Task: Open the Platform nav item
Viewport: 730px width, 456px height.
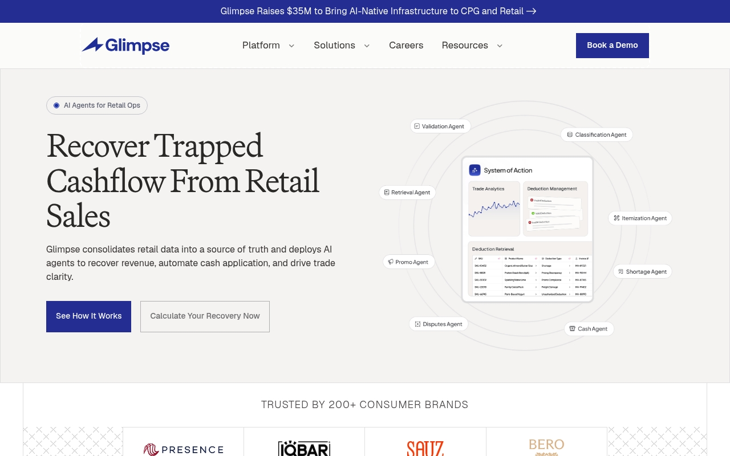Action: 261,45
